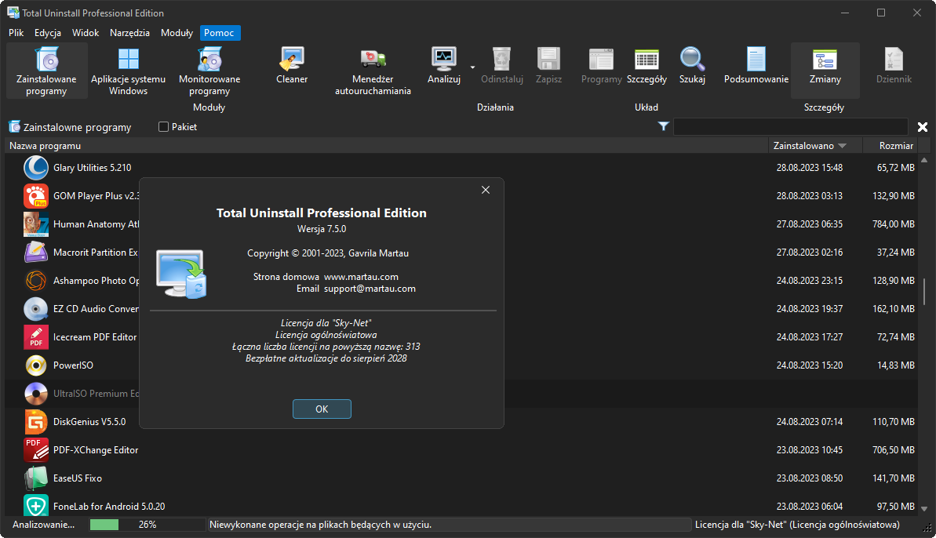Open the Pomoc menu

[x=219, y=33]
